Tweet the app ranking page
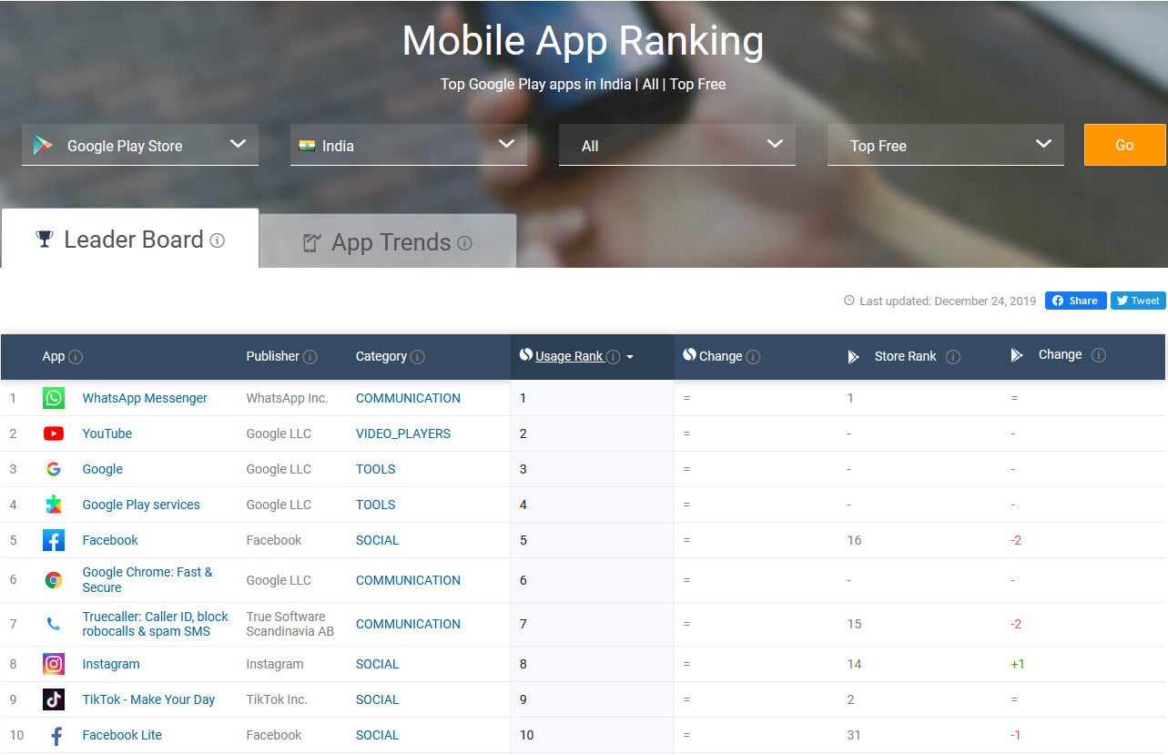Viewport: 1168px width, 755px height. (x=1138, y=301)
